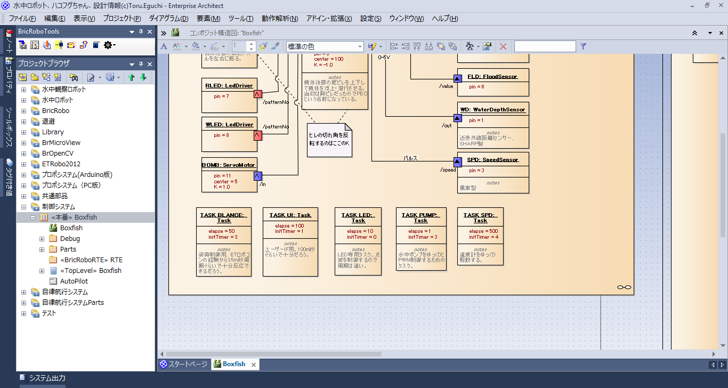Pin the BricRoboTools panel
Viewport: 728px width, 388px height.
[x=141, y=32]
